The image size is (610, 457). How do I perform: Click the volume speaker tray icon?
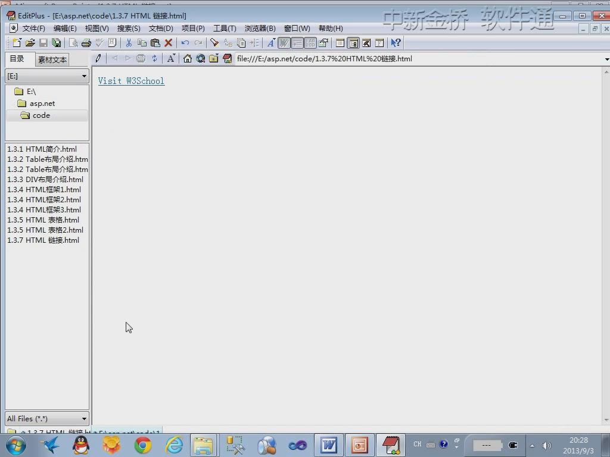click(547, 446)
